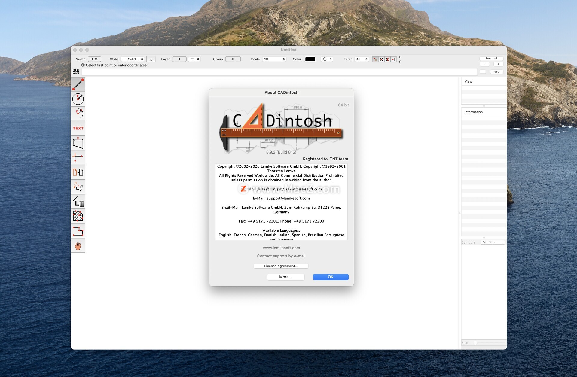Click the Width input field
The width and height of the screenshot is (577, 377).
tap(94, 59)
